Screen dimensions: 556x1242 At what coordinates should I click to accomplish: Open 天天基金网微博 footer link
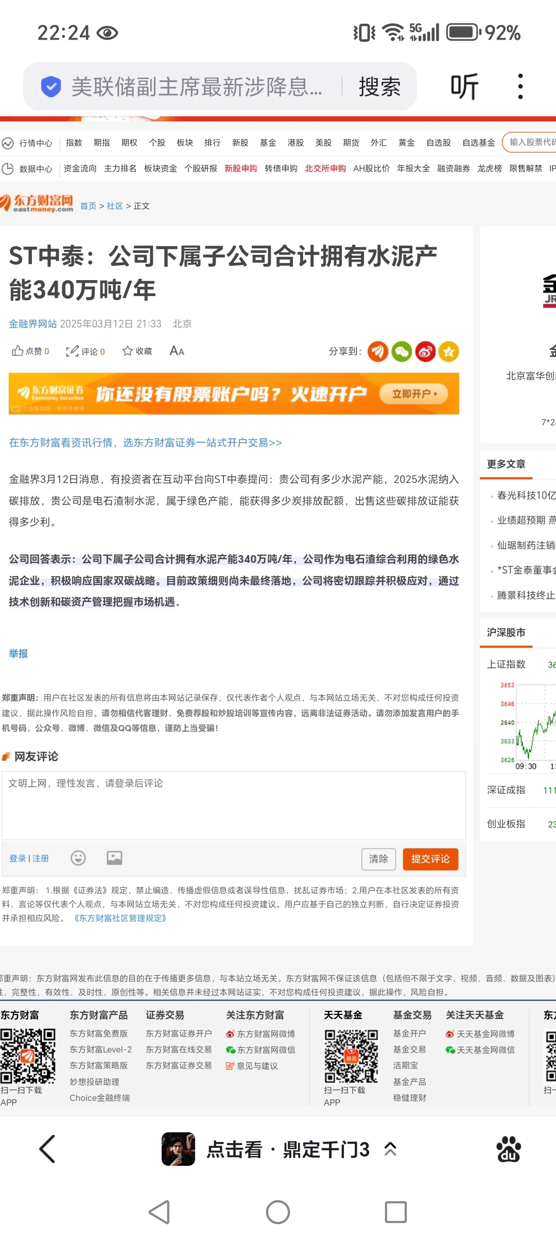coord(480,1034)
